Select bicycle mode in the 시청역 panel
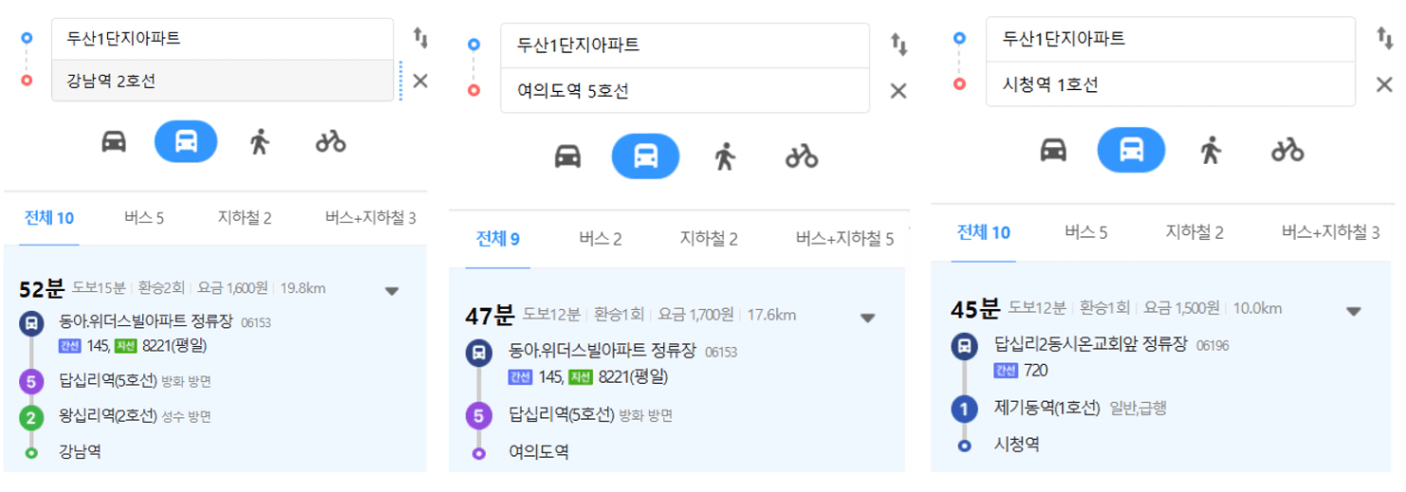1406x492 pixels. pyautogui.click(x=1287, y=150)
